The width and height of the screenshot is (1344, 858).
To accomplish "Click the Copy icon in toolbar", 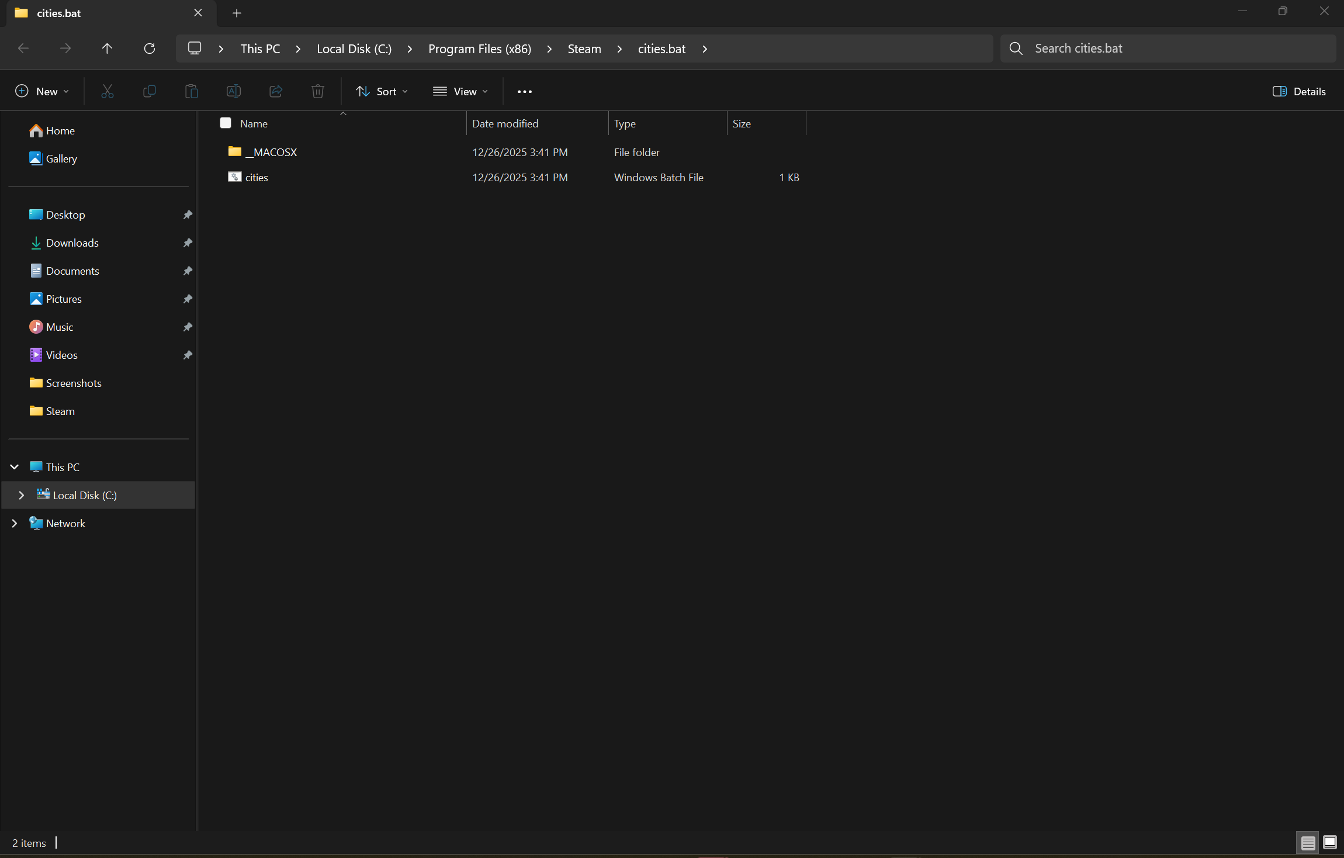I will (150, 91).
